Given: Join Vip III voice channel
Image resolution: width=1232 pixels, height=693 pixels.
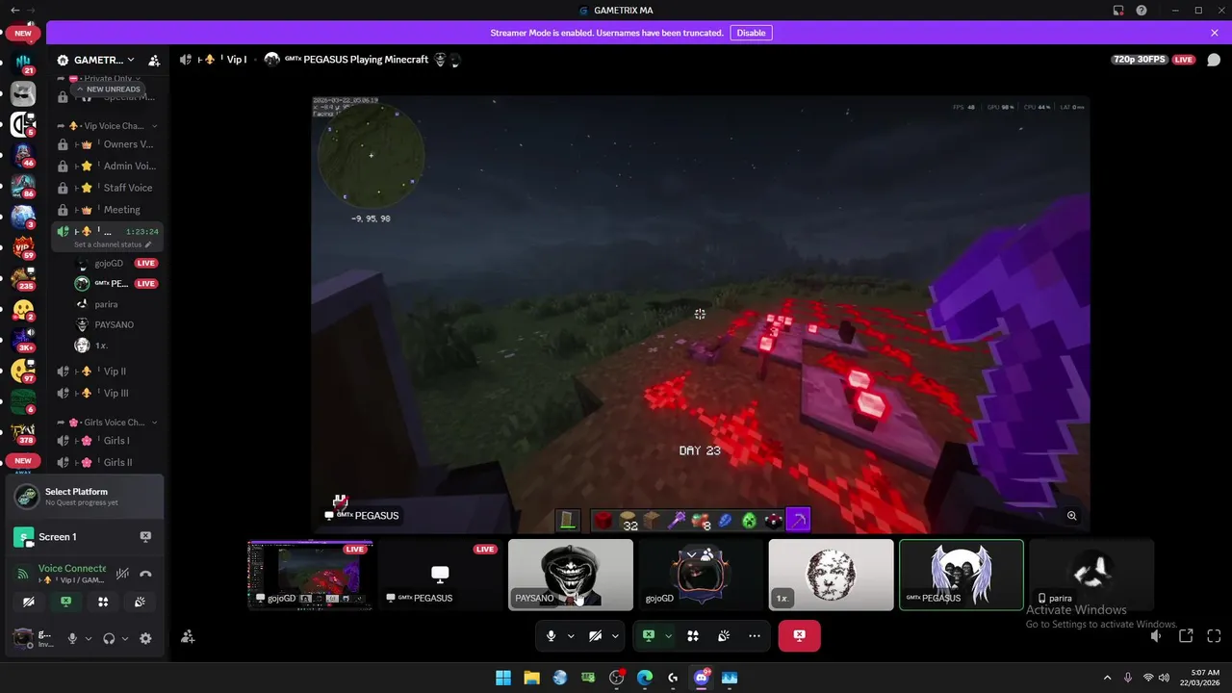Looking at the screenshot, I should click(108, 393).
